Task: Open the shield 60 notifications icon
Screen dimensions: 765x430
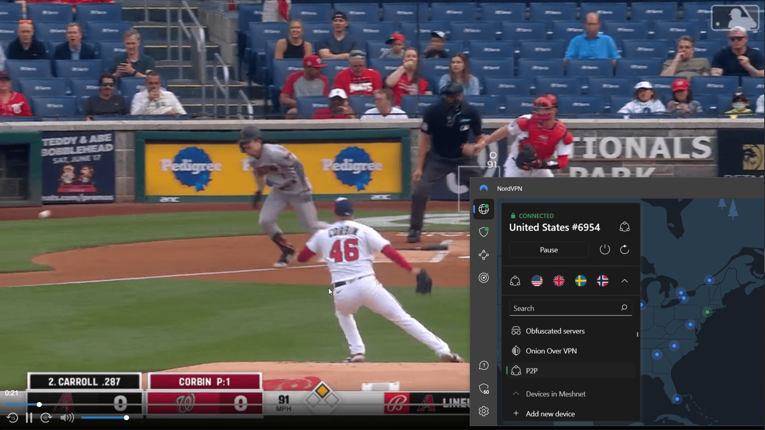Action: [484, 389]
